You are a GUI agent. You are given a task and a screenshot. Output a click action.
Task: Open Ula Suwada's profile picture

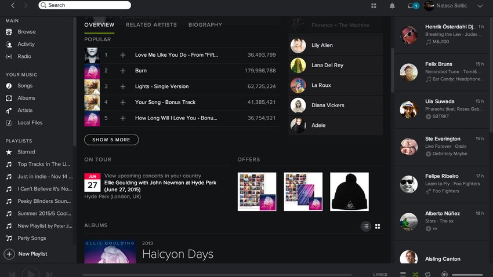(x=409, y=110)
